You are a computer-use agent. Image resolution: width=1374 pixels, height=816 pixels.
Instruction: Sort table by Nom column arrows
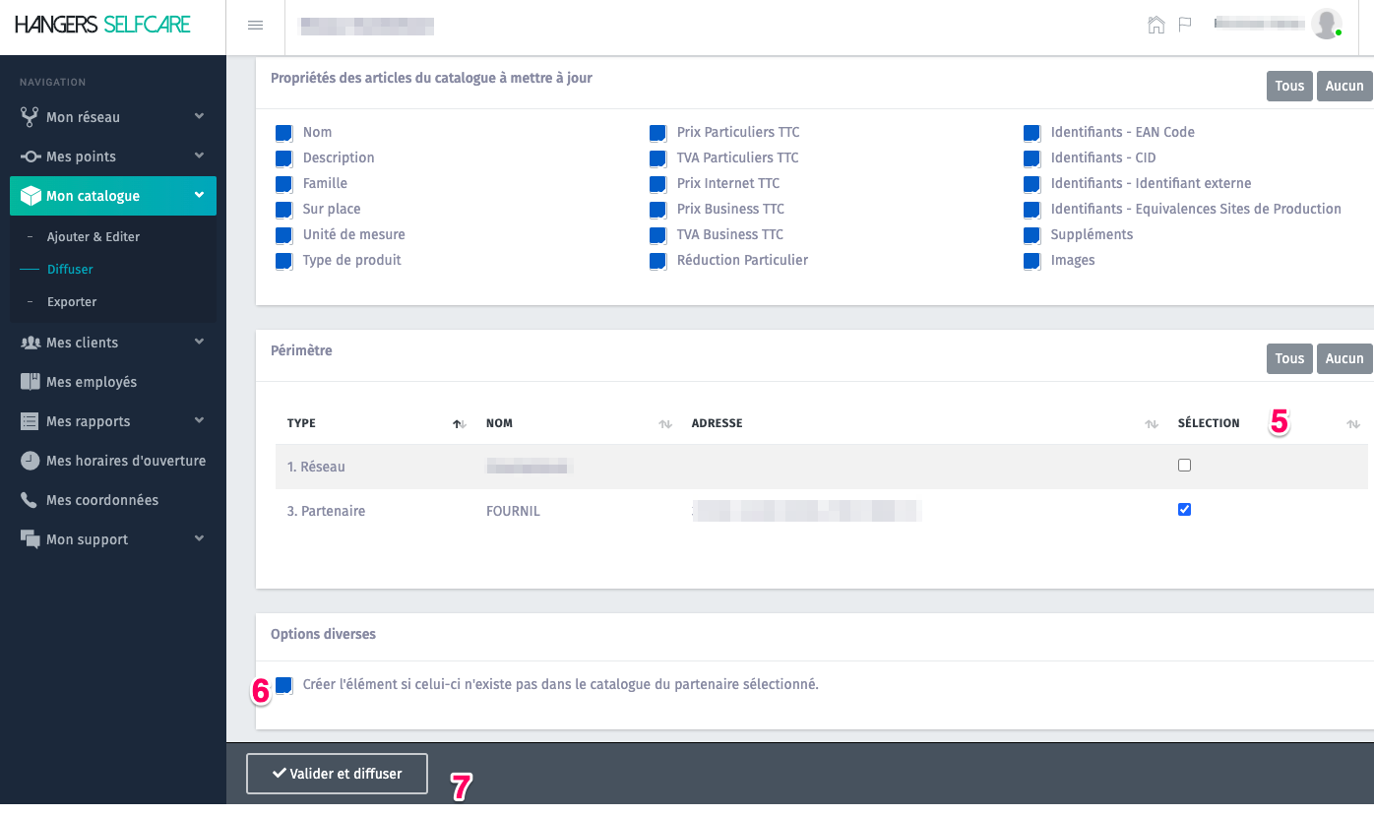coord(665,423)
